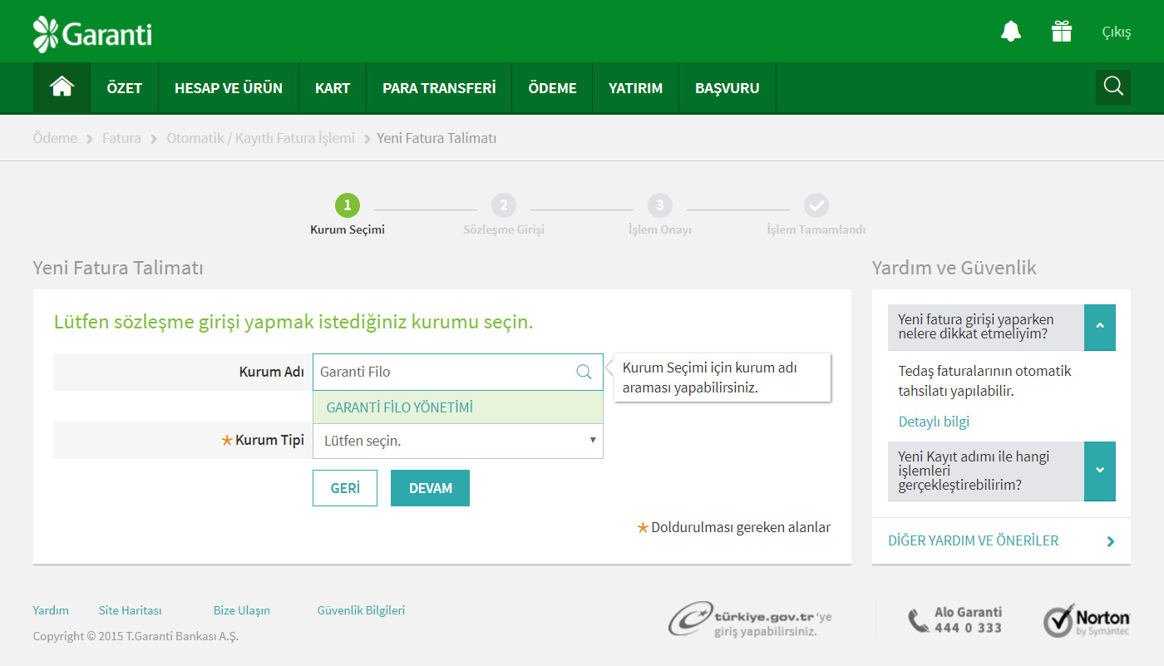Click the GERİ button

click(345, 488)
